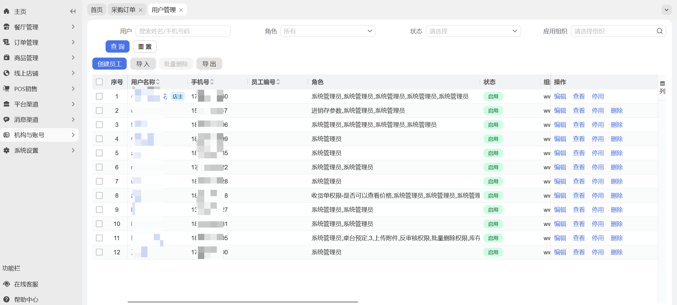Check the checkbox for row 3
The height and width of the screenshot is (305, 677).
99,125
